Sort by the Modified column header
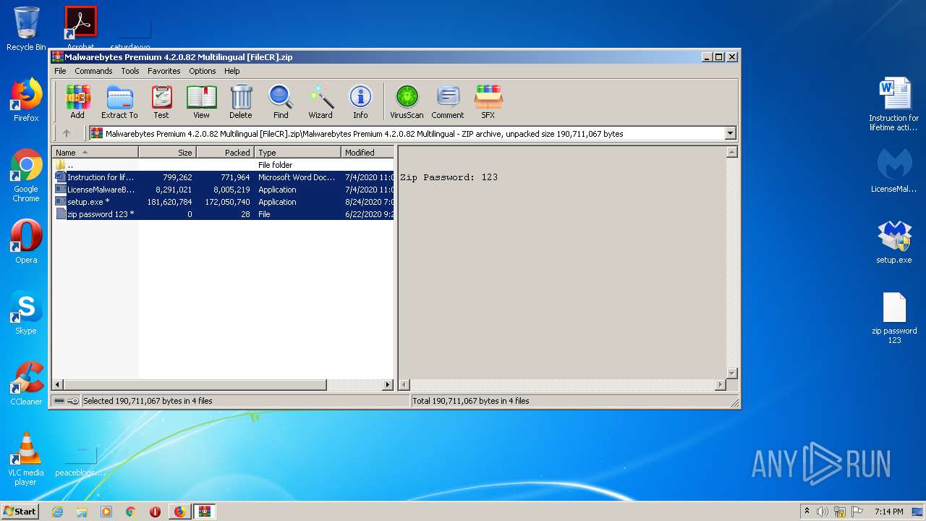926x521 pixels. click(x=368, y=153)
